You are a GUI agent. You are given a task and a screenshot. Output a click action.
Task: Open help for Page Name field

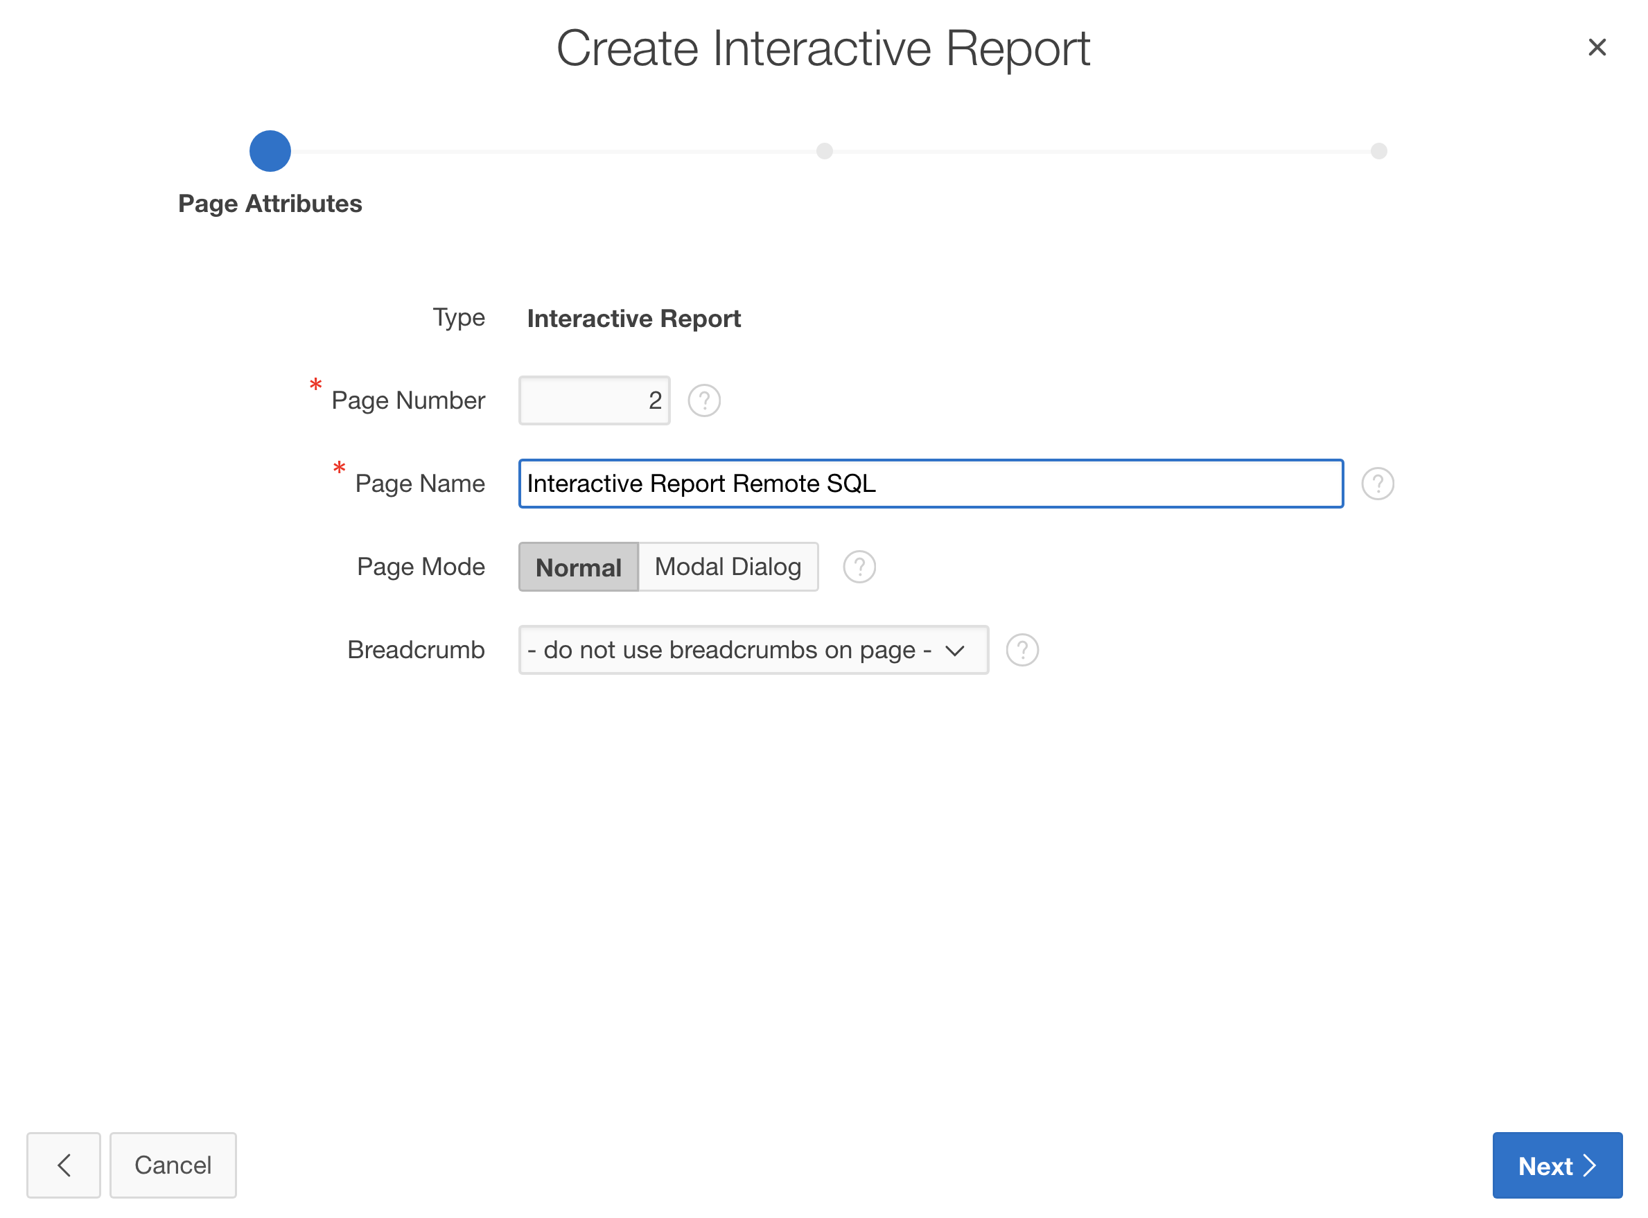click(x=1376, y=484)
